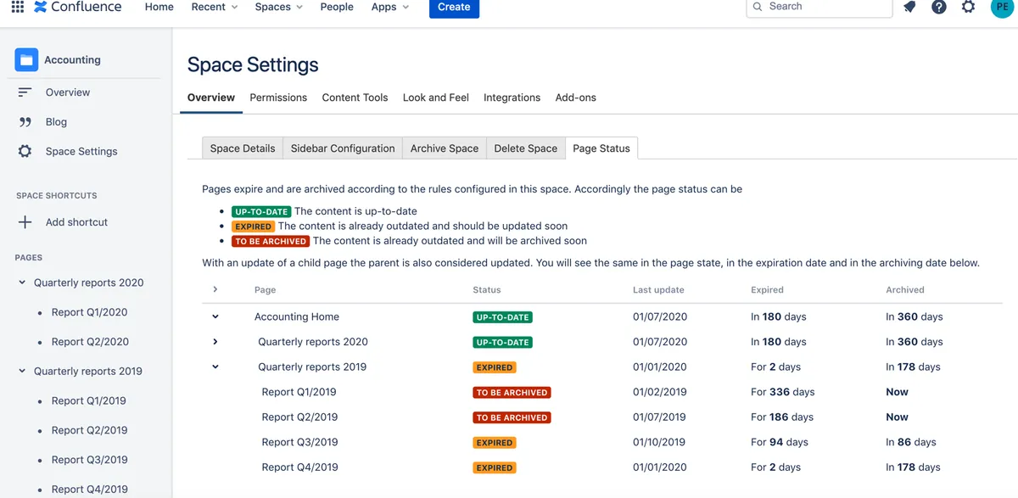Image resolution: width=1018 pixels, height=498 pixels.
Task: Collapse the Accounting Home table row
Action: coord(215,316)
